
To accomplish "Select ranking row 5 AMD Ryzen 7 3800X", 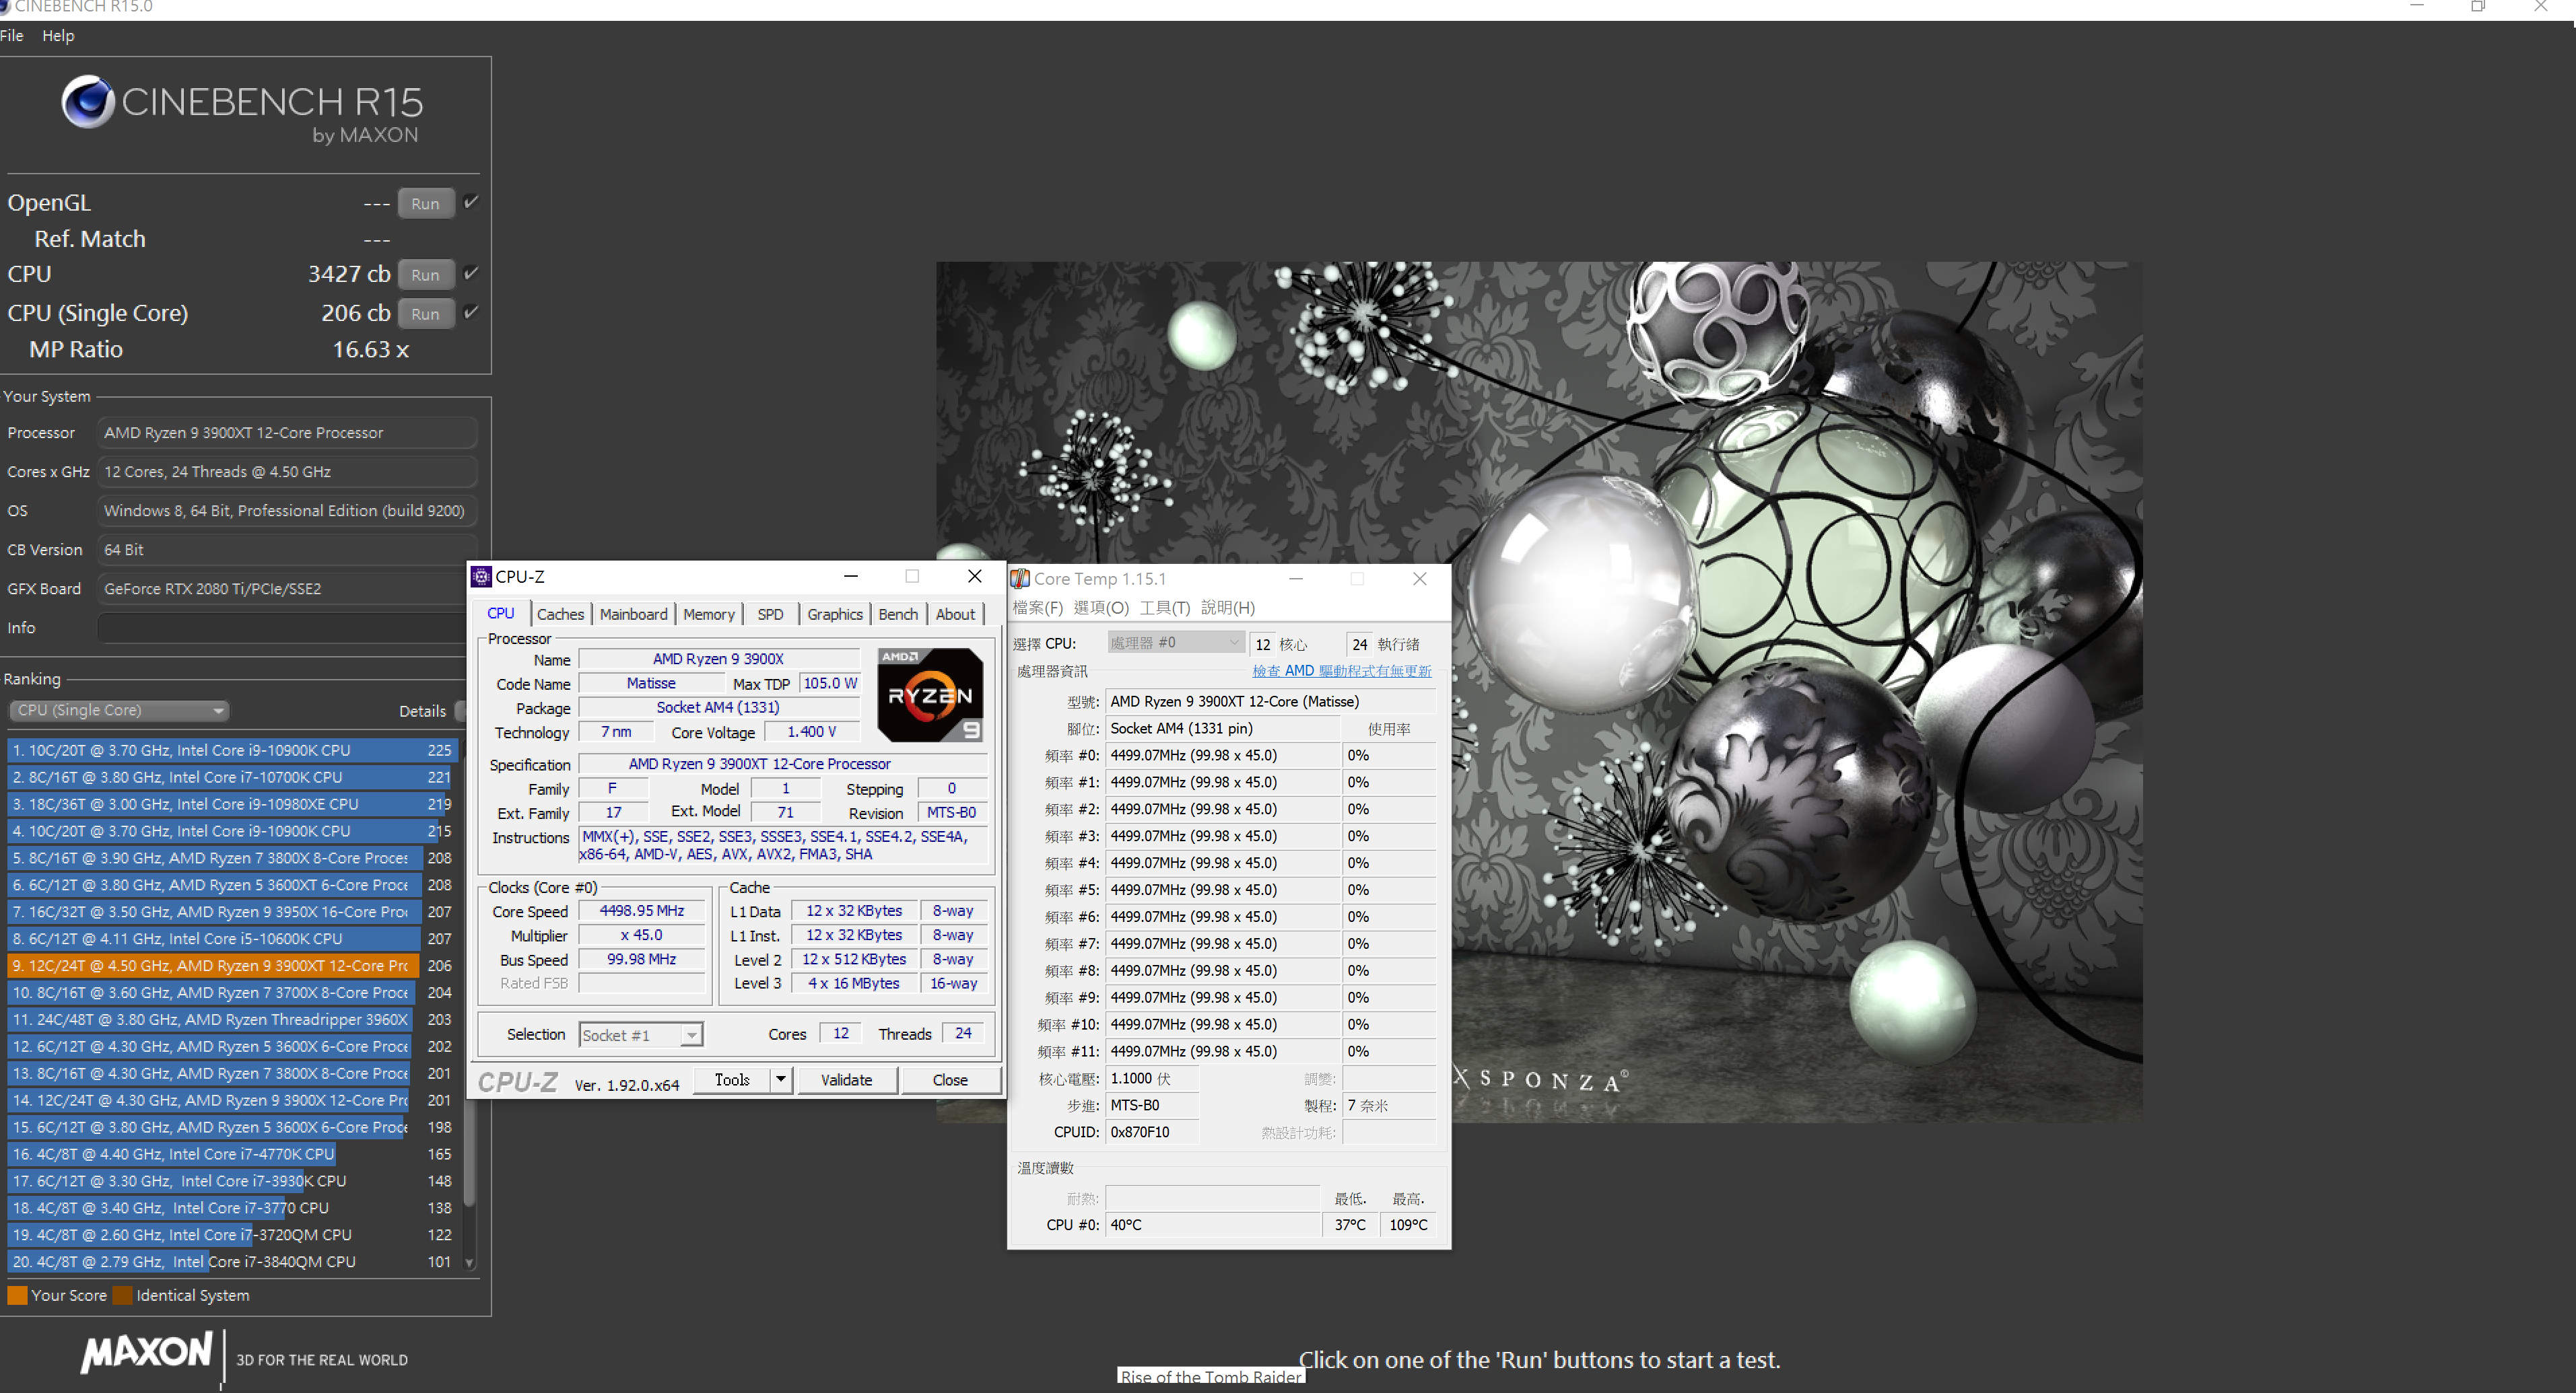I will click(232, 857).
